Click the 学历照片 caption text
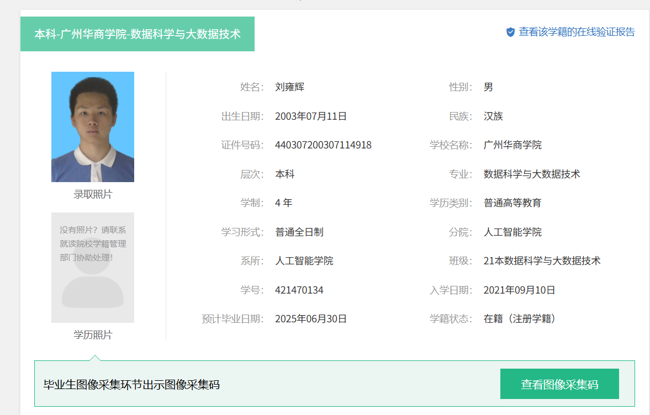650x415 pixels. pyautogui.click(x=93, y=335)
